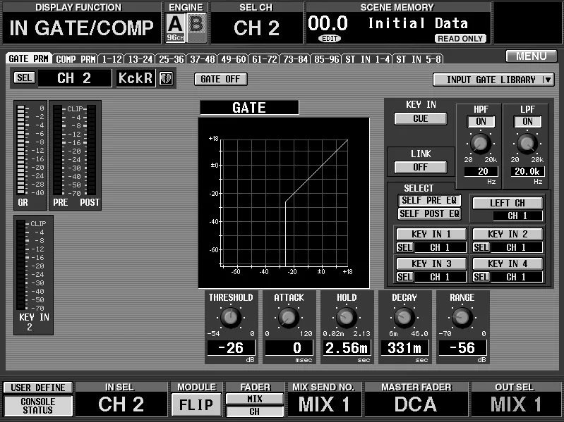Toggle LPF ON switch

coord(527,121)
